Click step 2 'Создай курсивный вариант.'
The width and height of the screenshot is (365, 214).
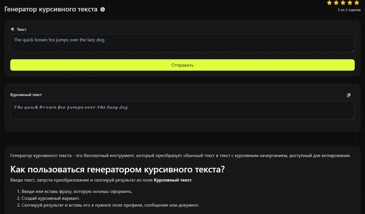click(x=51, y=198)
